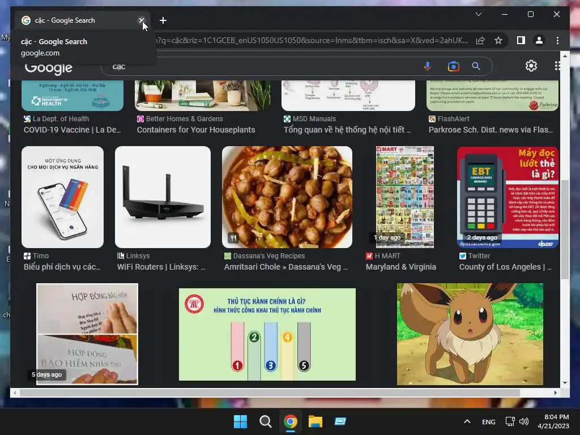Open Dassana's Veg Recipes source link
Image resolution: width=580 pixels, height=435 pixels.
[269, 255]
